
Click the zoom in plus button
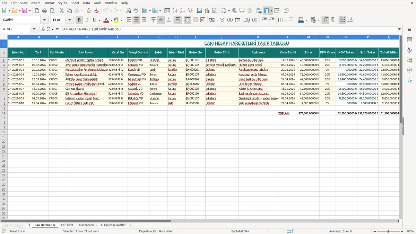click(402, 231)
